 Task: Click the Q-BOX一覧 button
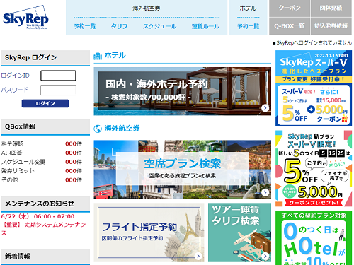[x=290, y=26]
